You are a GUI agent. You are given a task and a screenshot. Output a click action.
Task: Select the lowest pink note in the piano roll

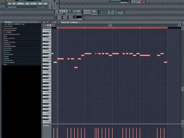(76, 67)
